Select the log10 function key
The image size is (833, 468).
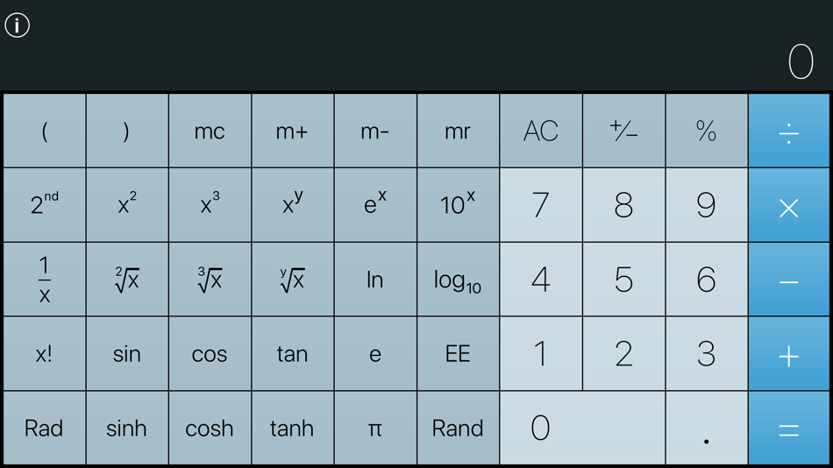tap(458, 280)
